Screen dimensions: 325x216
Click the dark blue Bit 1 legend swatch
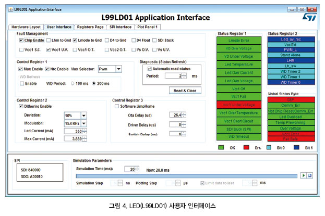click(297, 147)
